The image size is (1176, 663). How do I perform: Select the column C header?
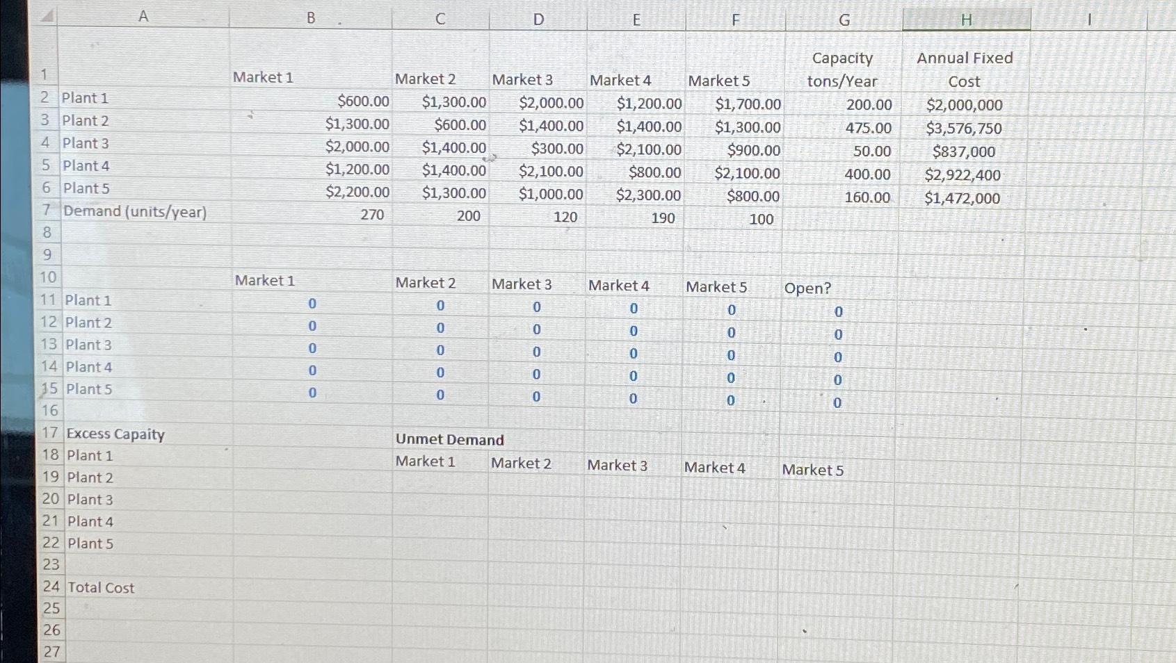tap(440, 19)
